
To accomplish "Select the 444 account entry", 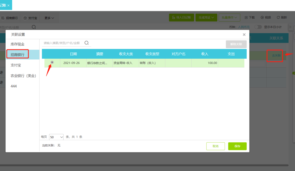I will pos(23,86).
